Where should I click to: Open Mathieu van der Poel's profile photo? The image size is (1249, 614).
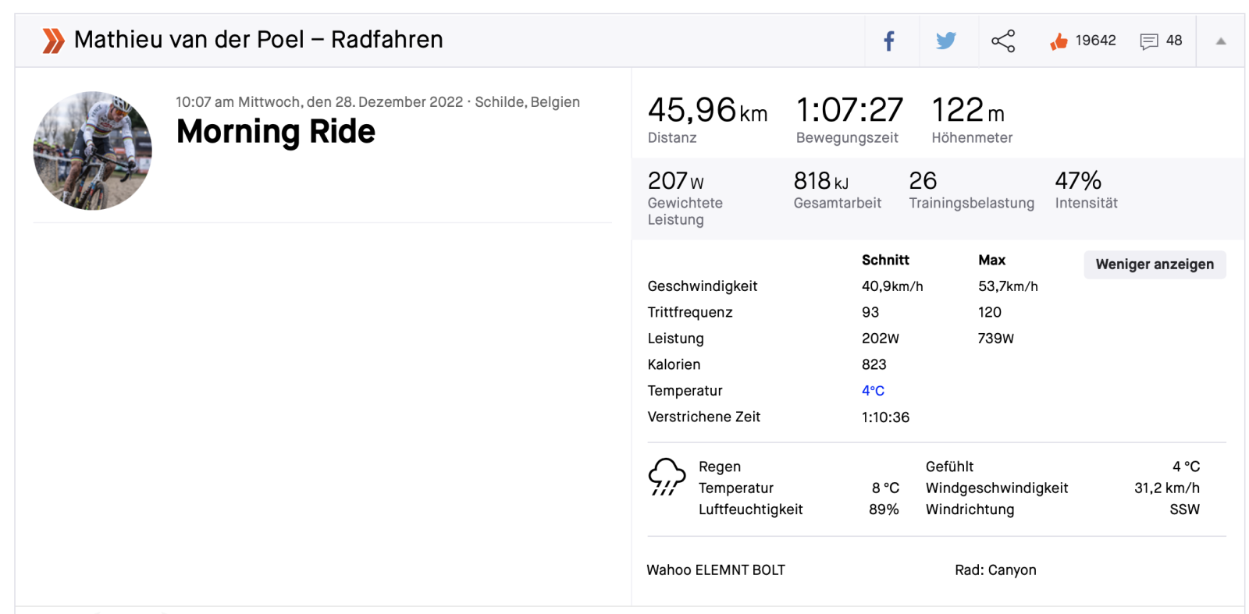93,151
